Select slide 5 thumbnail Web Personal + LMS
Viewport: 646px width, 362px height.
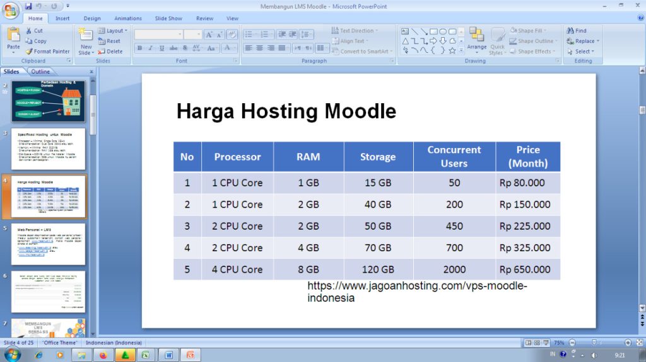point(49,244)
